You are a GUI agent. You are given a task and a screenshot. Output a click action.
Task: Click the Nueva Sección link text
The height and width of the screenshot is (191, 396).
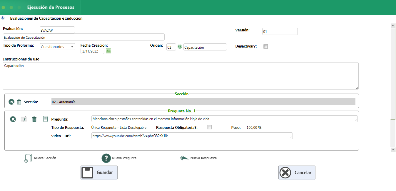(x=45, y=158)
